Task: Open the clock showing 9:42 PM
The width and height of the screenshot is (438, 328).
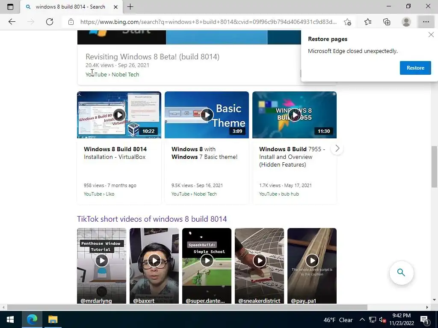Action: (401, 319)
